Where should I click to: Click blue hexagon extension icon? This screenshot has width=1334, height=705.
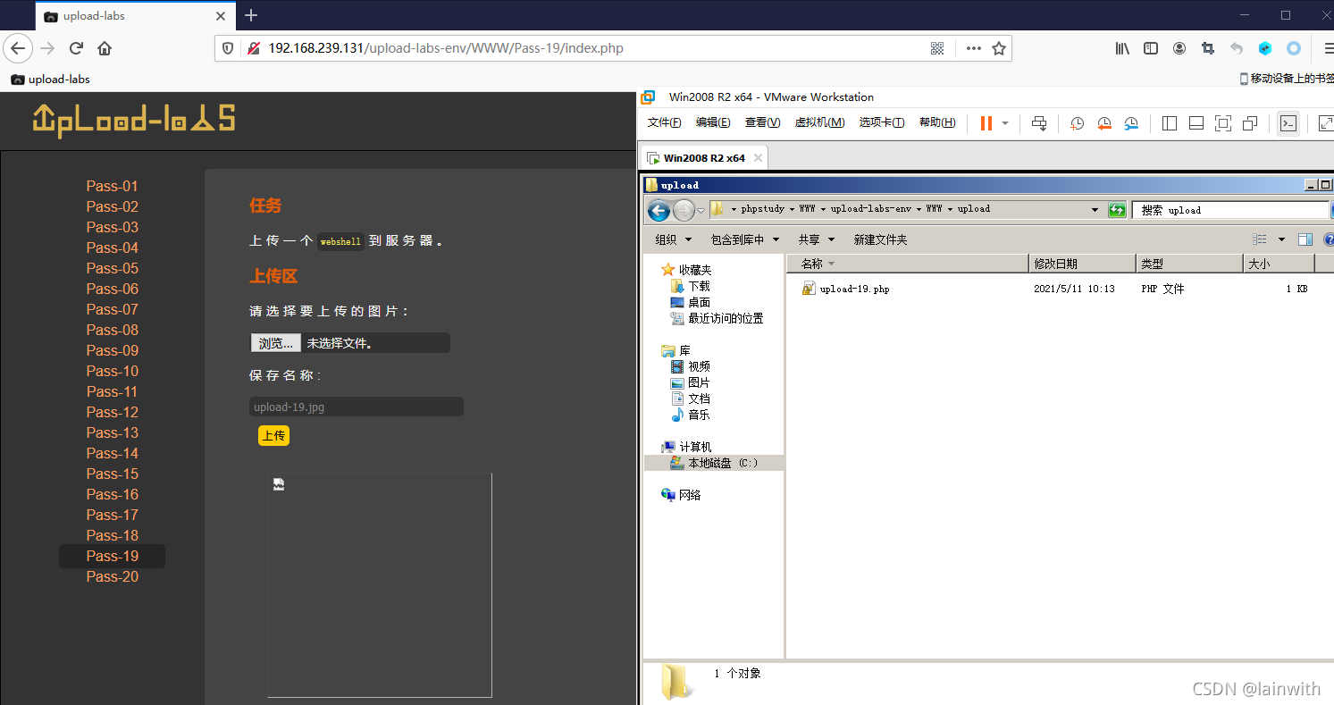[1265, 48]
